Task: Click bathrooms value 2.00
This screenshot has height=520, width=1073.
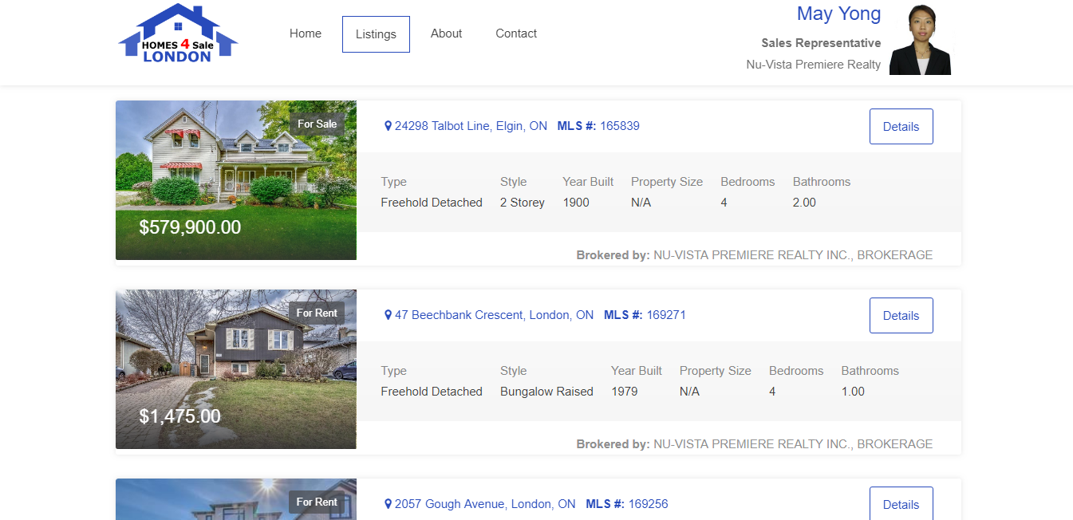Action: point(804,203)
